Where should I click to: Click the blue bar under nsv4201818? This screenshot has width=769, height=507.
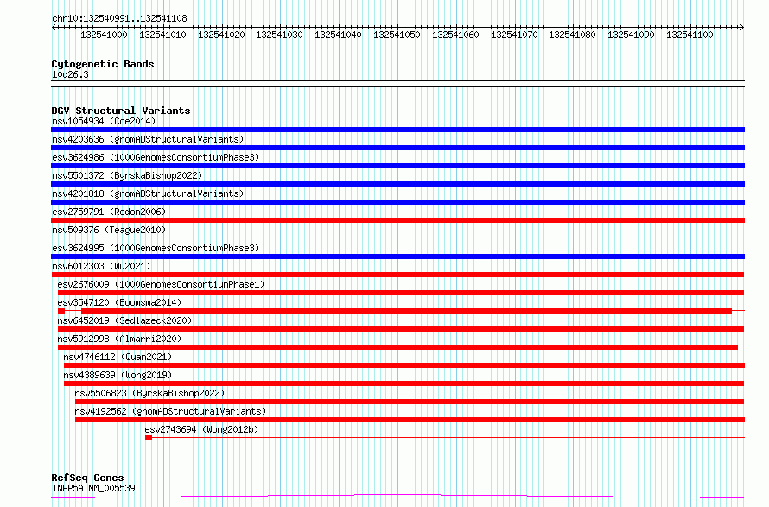pyautogui.click(x=397, y=202)
